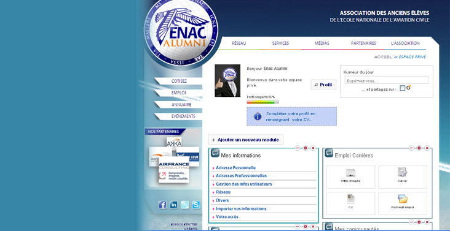The image size is (450, 231).
Task: Open the Skype social icon
Action: click(x=196, y=205)
